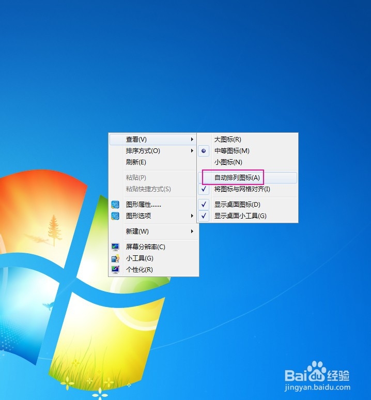The width and height of the screenshot is (371, 400).
Task: Toggle 显示桌面图标(D) checkmark
Action: point(204,204)
